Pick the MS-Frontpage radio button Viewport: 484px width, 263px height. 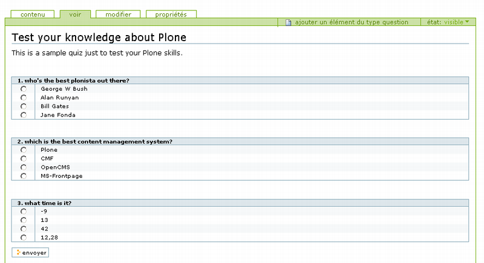point(24,176)
